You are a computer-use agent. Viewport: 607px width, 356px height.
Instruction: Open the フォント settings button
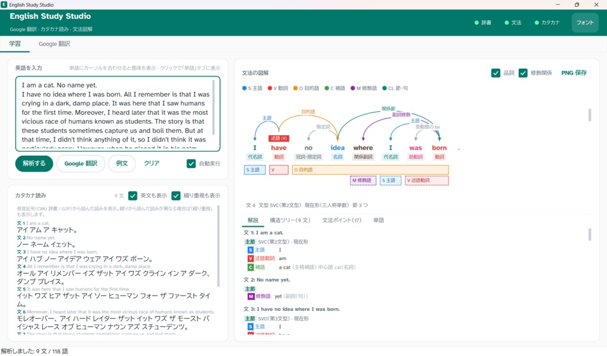(585, 23)
